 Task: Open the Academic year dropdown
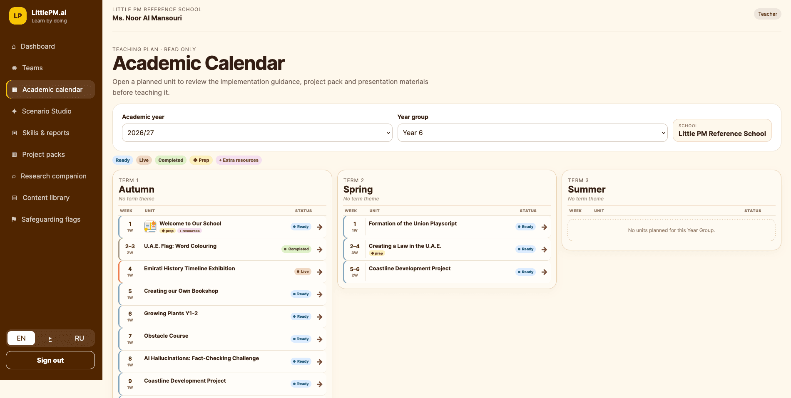pos(257,133)
